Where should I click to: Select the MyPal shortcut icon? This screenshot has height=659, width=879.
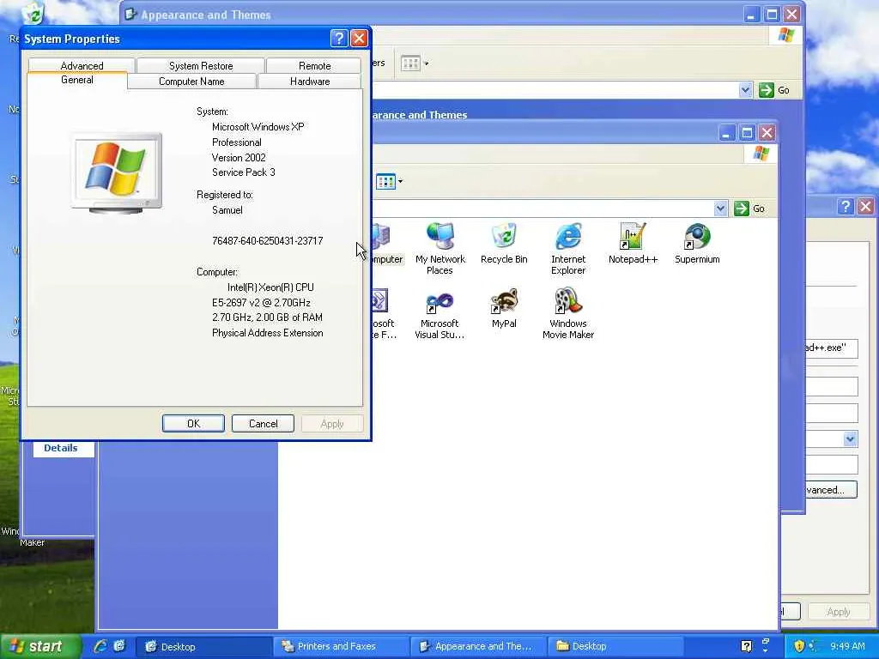pyautogui.click(x=504, y=308)
